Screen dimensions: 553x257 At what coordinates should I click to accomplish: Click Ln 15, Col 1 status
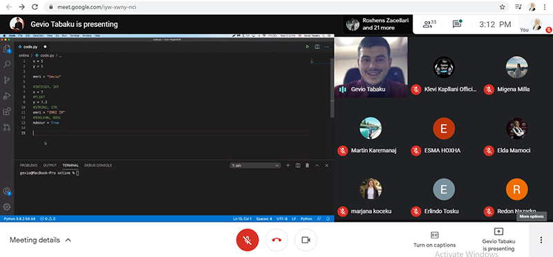pos(243,219)
